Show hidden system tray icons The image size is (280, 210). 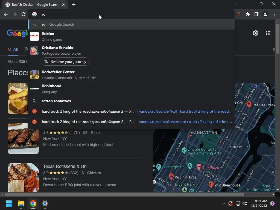224,203
